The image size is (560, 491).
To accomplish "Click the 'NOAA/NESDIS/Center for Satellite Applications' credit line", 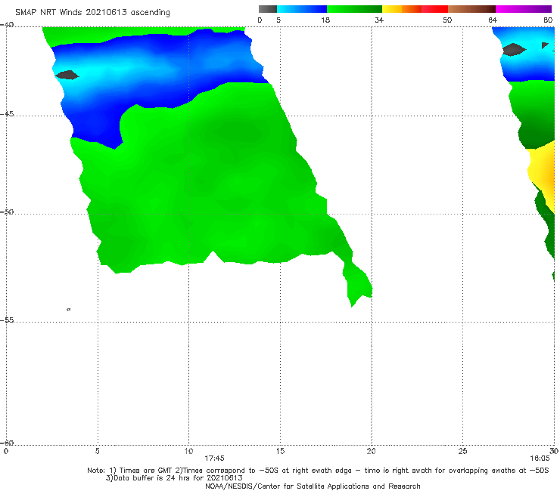I will [313, 486].
